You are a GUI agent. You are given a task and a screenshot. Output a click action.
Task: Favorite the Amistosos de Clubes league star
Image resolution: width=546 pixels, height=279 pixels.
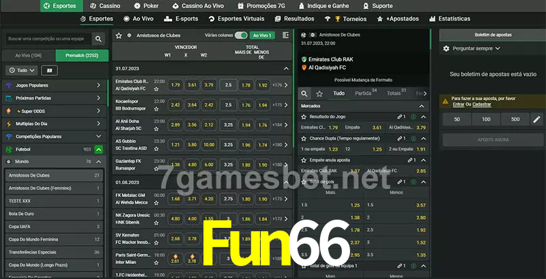[119, 35]
